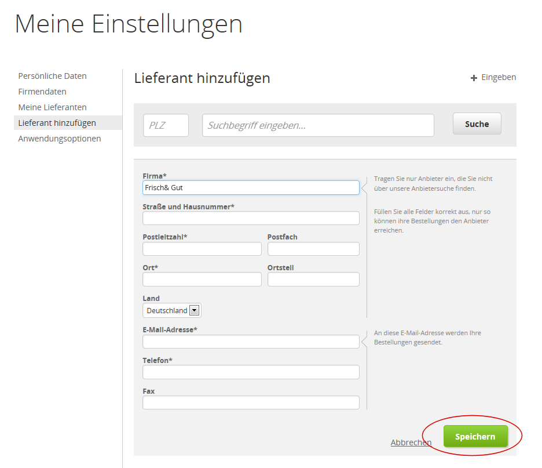The image size is (542, 468).
Task: Focus the PLZ search field
Action: click(166, 125)
